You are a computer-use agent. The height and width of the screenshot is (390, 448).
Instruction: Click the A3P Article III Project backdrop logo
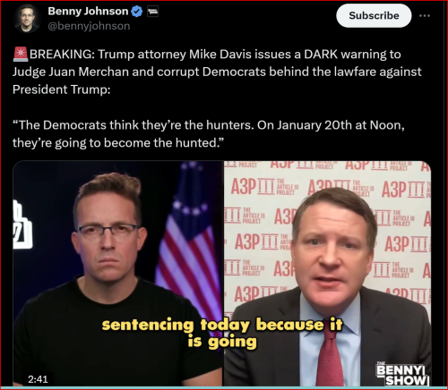click(263, 188)
